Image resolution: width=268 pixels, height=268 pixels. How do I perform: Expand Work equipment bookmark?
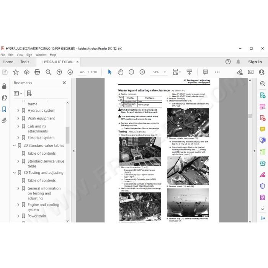[18, 118]
